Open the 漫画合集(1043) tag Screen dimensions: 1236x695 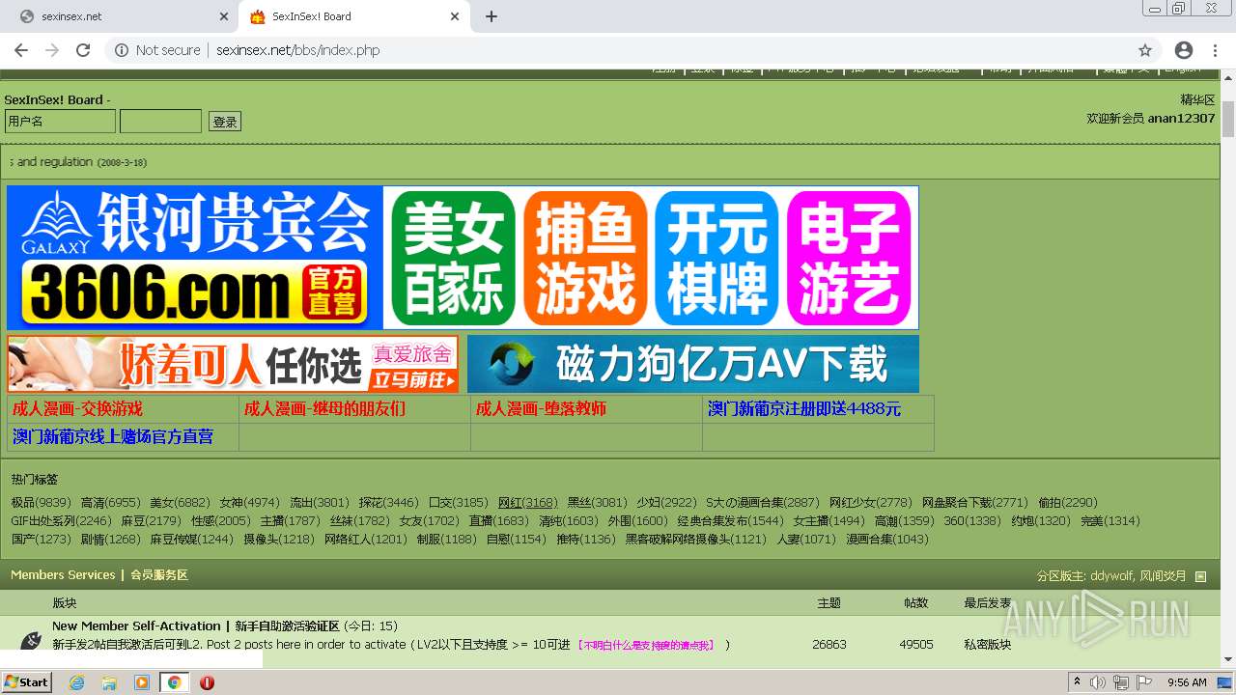click(887, 539)
